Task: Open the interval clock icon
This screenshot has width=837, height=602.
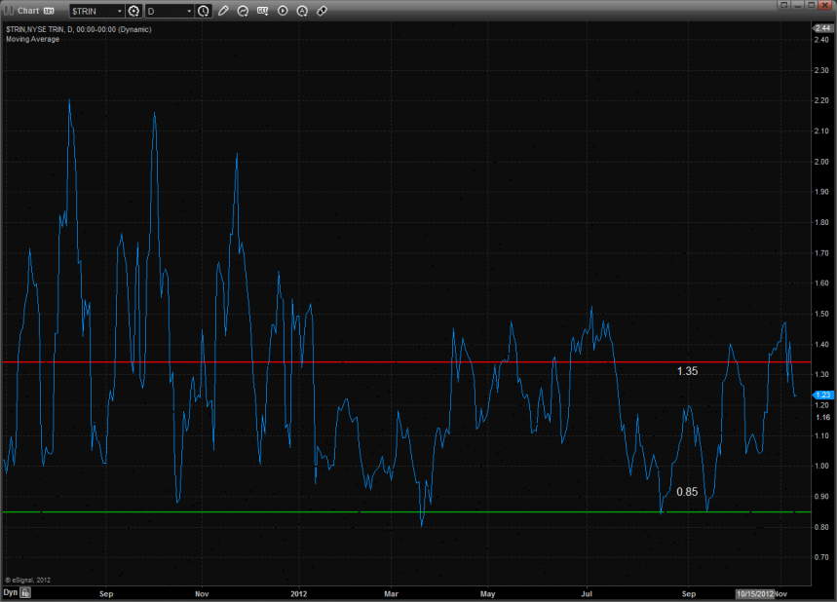Action: (203, 11)
